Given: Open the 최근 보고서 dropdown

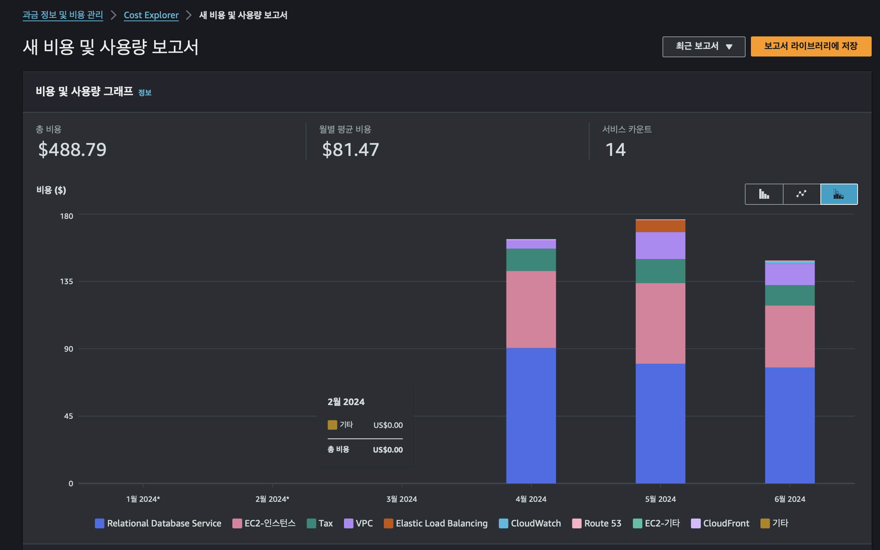Looking at the screenshot, I should tap(704, 47).
